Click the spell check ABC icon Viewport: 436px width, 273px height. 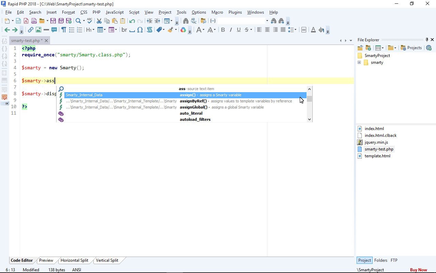tap(90, 21)
